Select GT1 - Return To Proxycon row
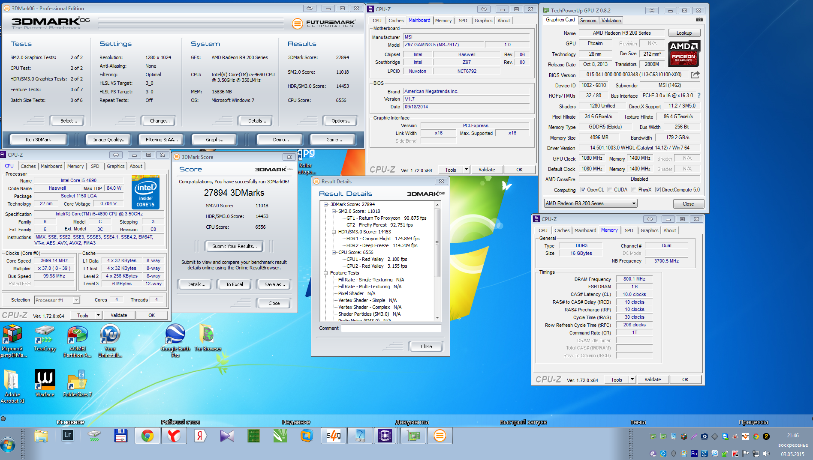 (x=386, y=218)
